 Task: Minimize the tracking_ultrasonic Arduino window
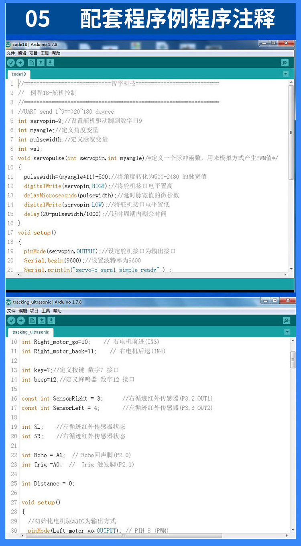click(x=265, y=301)
